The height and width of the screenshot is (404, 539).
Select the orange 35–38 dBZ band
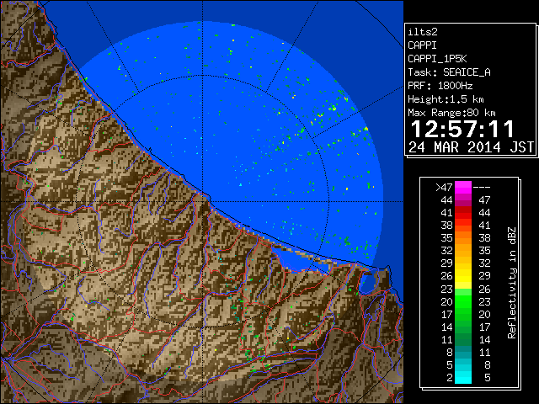pyautogui.click(x=463, y=238)
